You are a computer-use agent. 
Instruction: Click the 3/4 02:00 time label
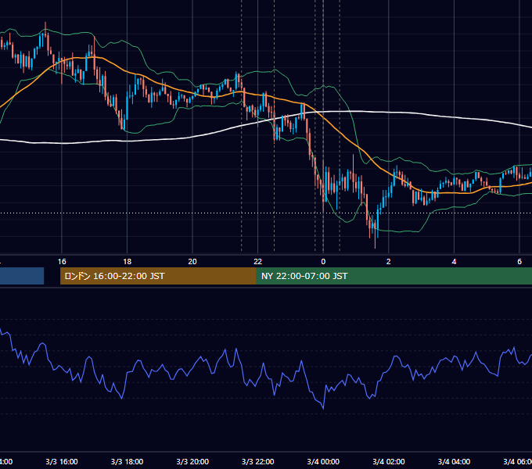[389, 461]
